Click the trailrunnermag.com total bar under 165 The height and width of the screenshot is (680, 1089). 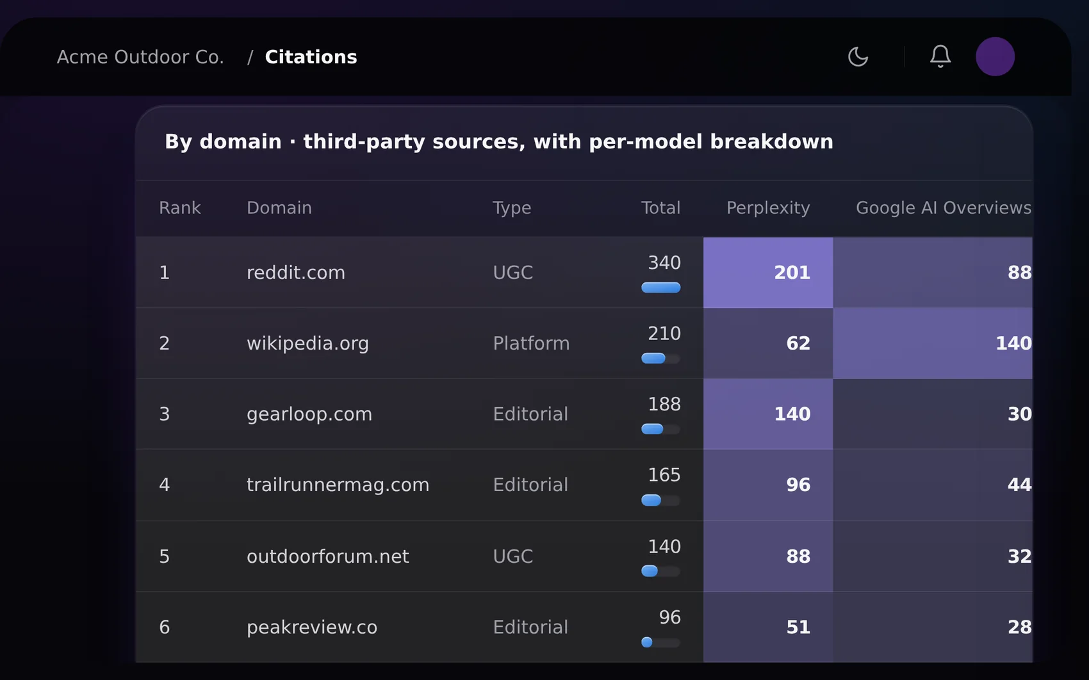(x=661, y=500)
